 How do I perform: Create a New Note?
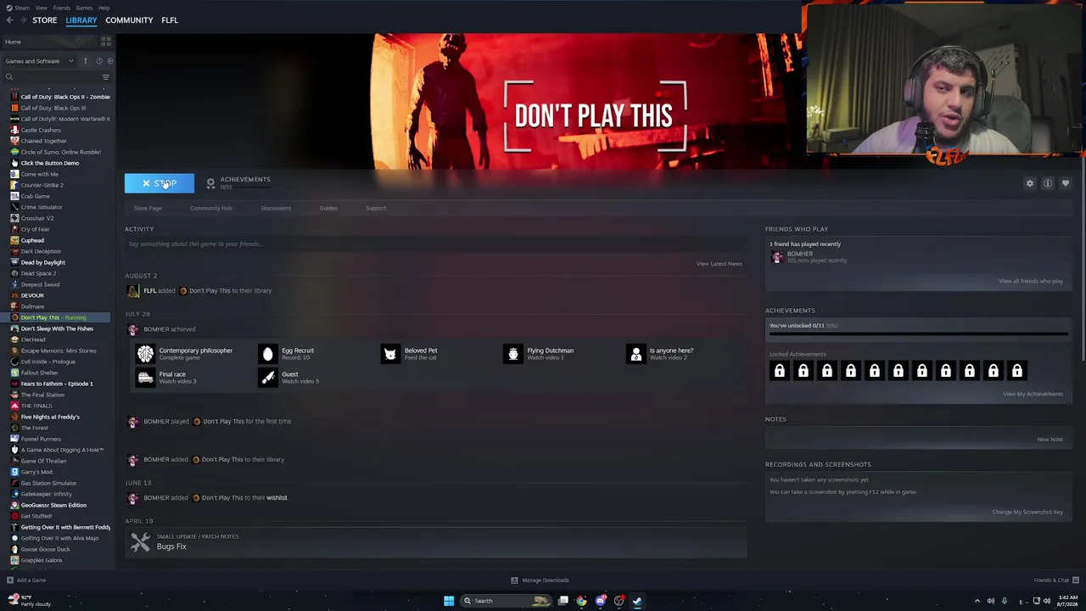pyautogui.click(x=1050, y=440)
